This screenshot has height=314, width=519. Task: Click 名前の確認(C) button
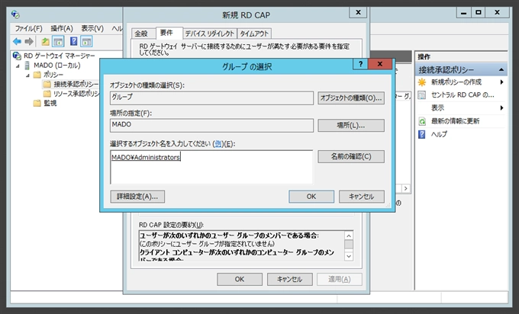[x=351, y=156]
